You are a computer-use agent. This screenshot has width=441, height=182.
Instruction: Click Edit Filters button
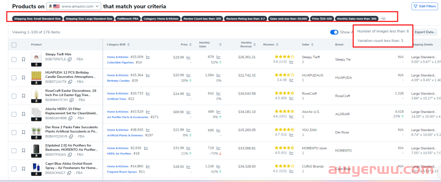[x=425, y=6]
